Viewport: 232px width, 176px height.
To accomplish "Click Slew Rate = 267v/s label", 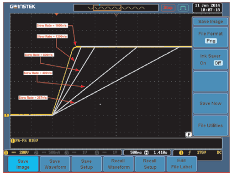I will pos(33,98).
